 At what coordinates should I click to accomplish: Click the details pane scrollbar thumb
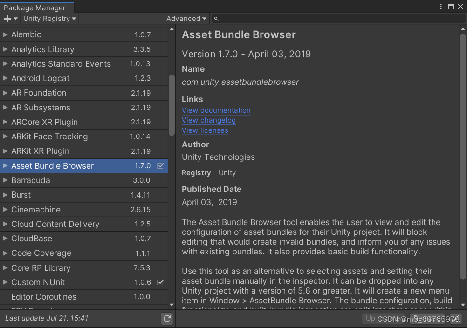pos(462,157)
